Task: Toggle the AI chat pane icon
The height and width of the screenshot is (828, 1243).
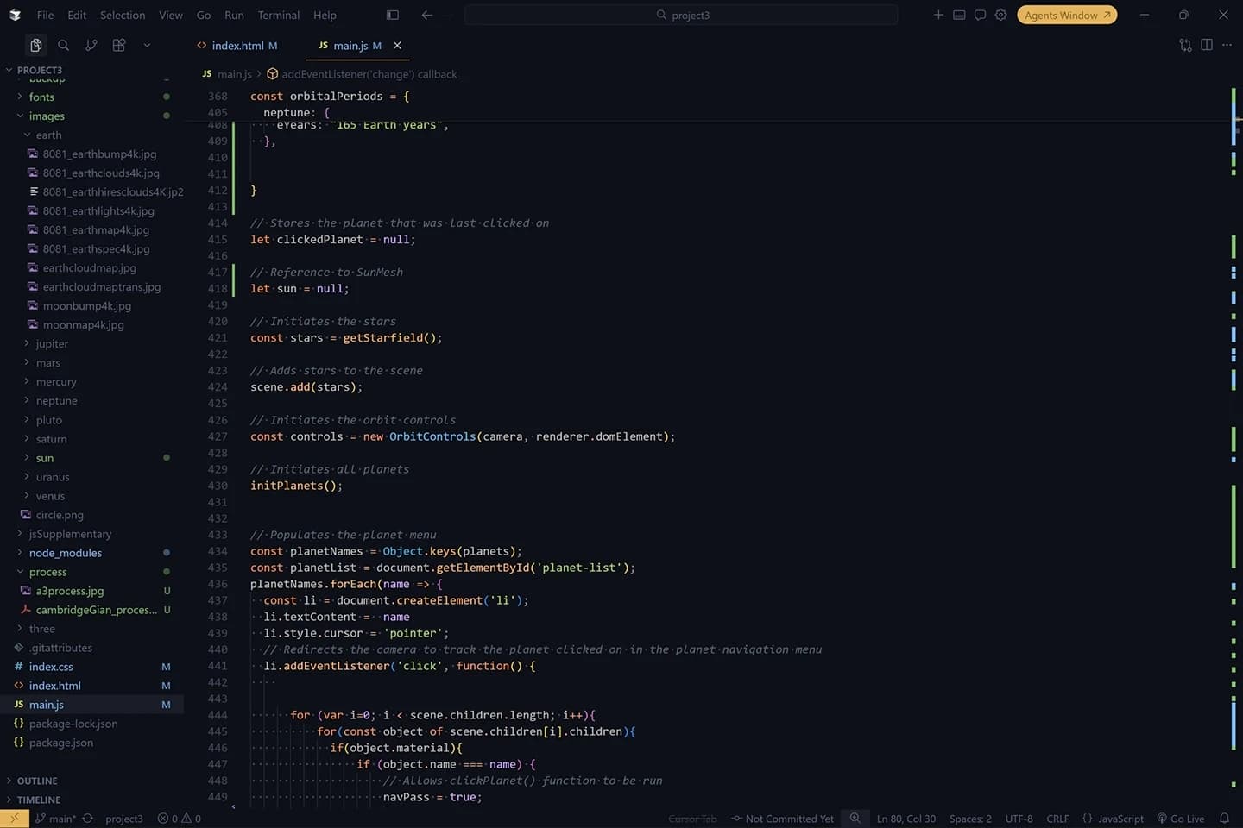Action: (x=980, y=15)
